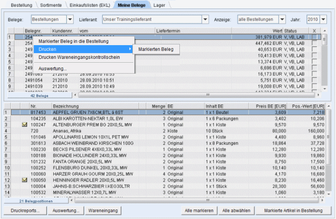Expand the Lieferant supplier dropdown

[205, 19]
